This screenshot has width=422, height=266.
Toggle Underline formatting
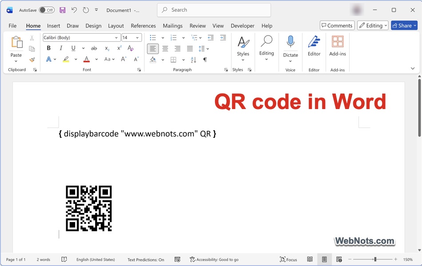[x=73, y=48]
